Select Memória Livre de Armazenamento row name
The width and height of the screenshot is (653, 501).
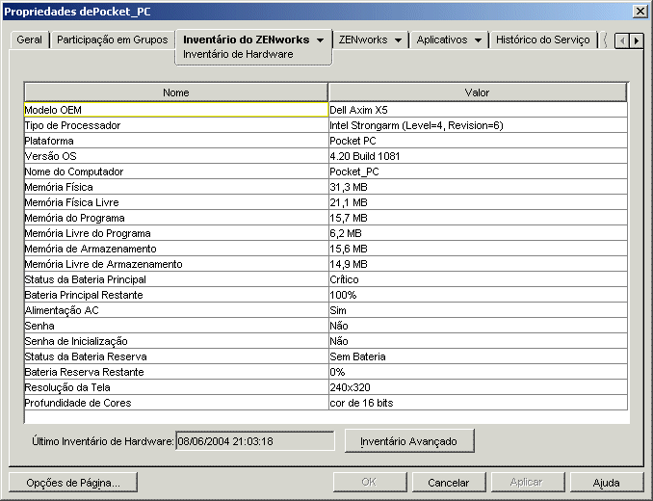[176, 264]
